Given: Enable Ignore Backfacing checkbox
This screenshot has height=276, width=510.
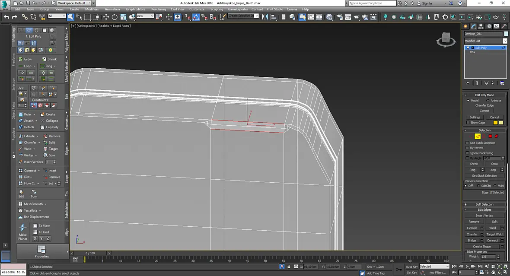Looking at the screenshot, I should pyautogui.click(x=467, y=153).
